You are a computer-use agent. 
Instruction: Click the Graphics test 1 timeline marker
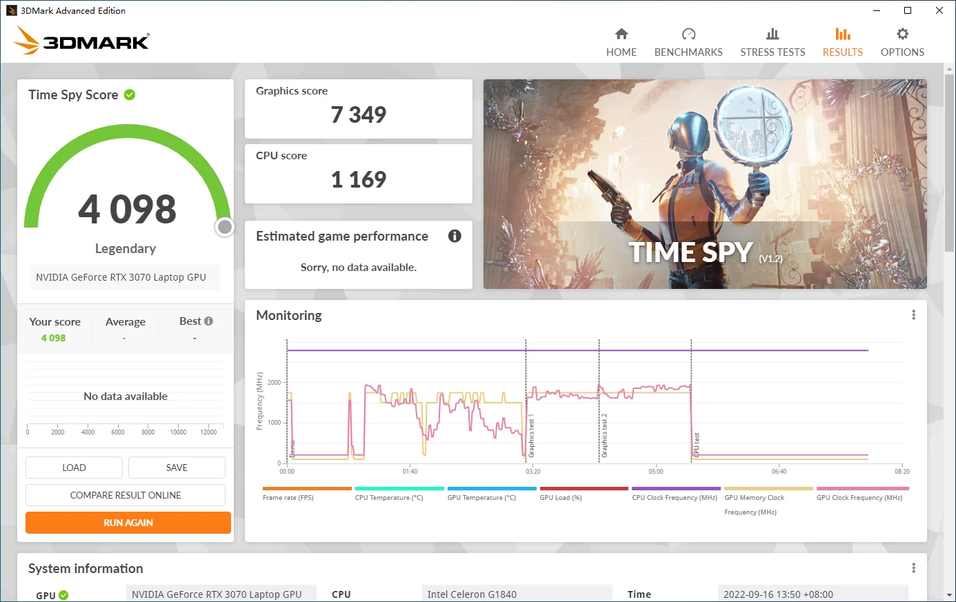click(531, 436)
